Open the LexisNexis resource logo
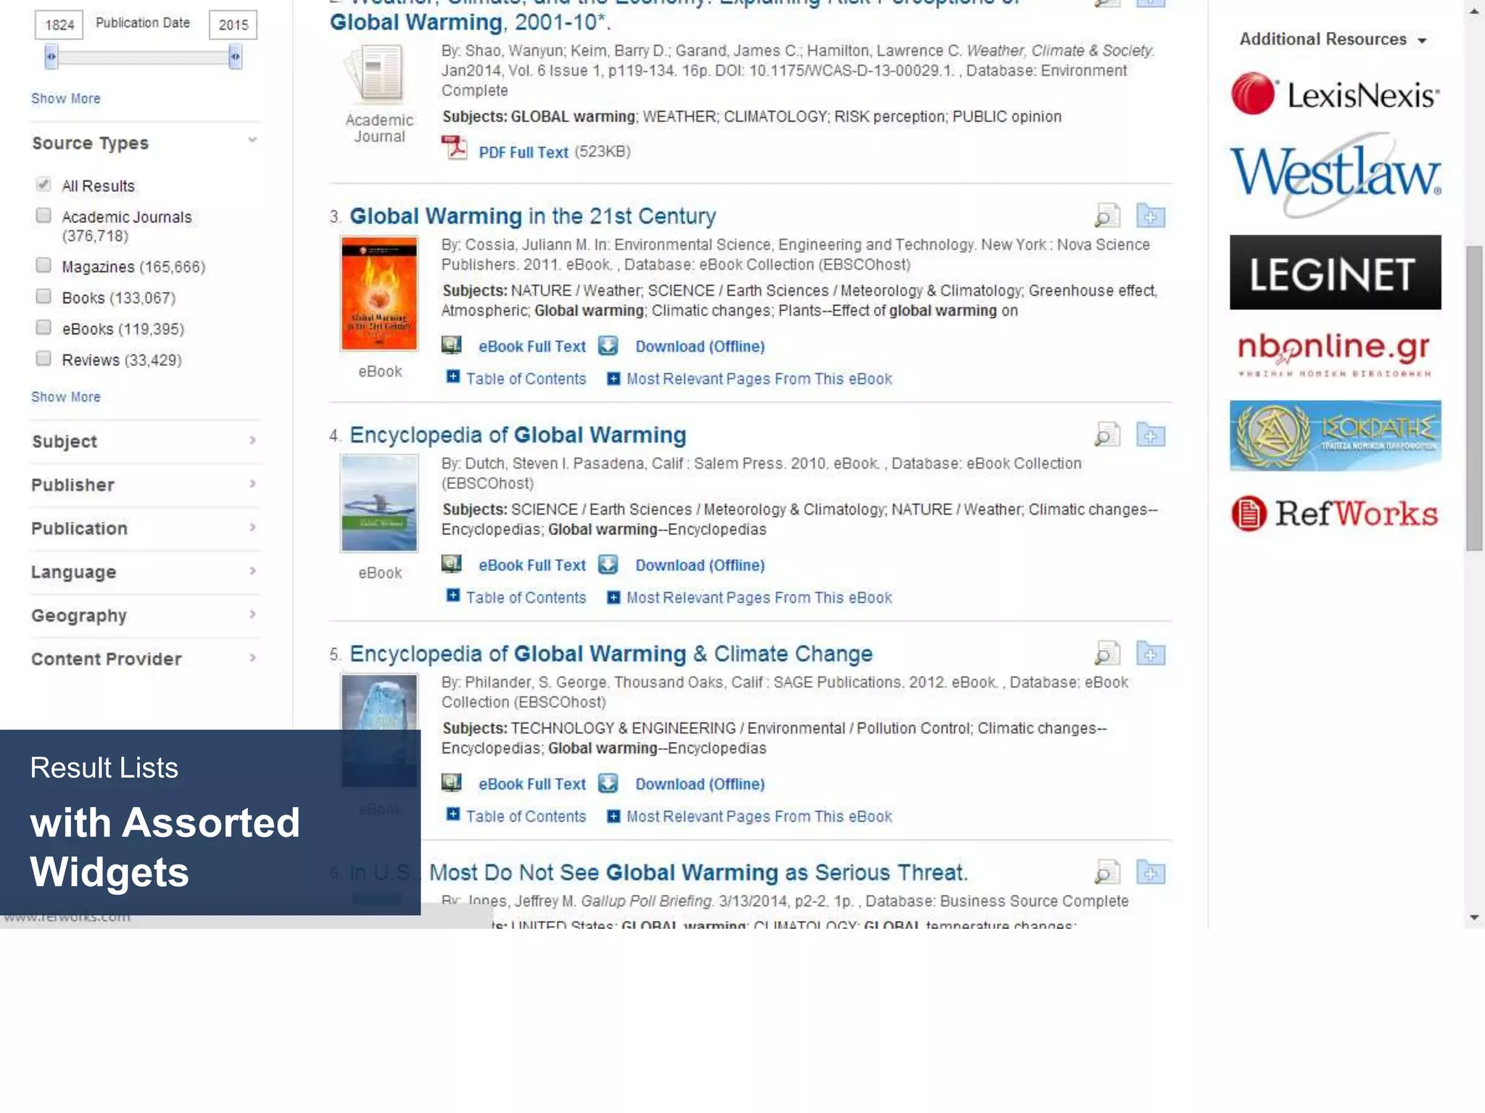This screenshot has height=1113, width=1485. (1335, 94)
